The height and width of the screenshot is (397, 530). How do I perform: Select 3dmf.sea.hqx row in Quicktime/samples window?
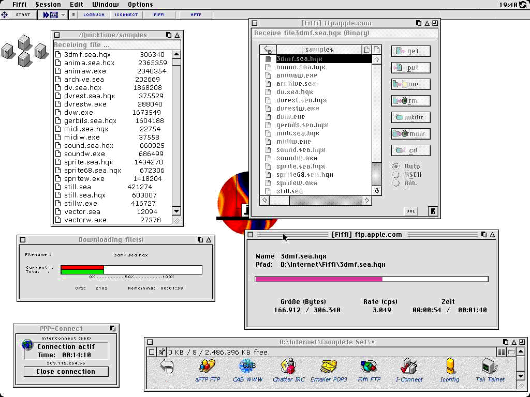[113, 55]
